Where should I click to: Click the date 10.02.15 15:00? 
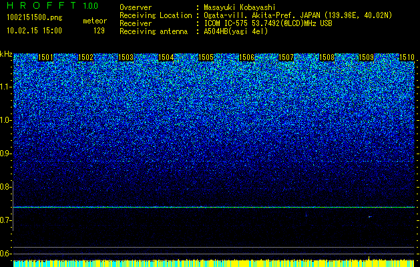coord(34,31)
